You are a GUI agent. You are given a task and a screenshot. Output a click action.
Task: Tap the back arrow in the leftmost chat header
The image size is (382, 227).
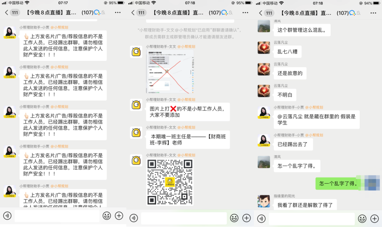(6, 13)
